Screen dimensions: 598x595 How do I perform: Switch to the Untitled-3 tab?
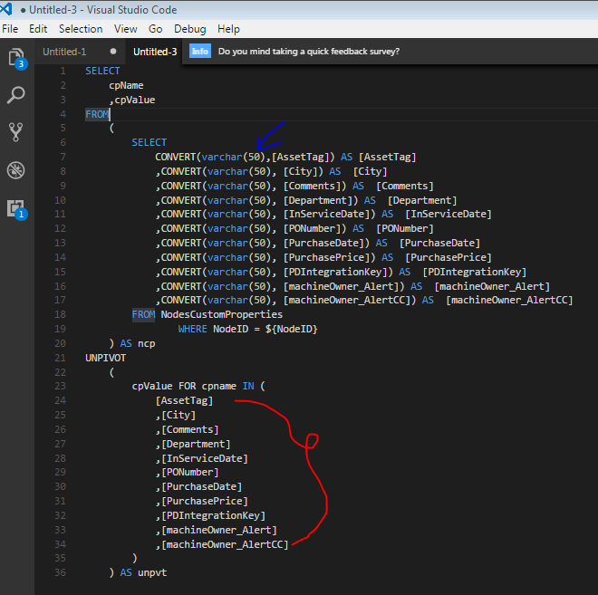[155, 52]
